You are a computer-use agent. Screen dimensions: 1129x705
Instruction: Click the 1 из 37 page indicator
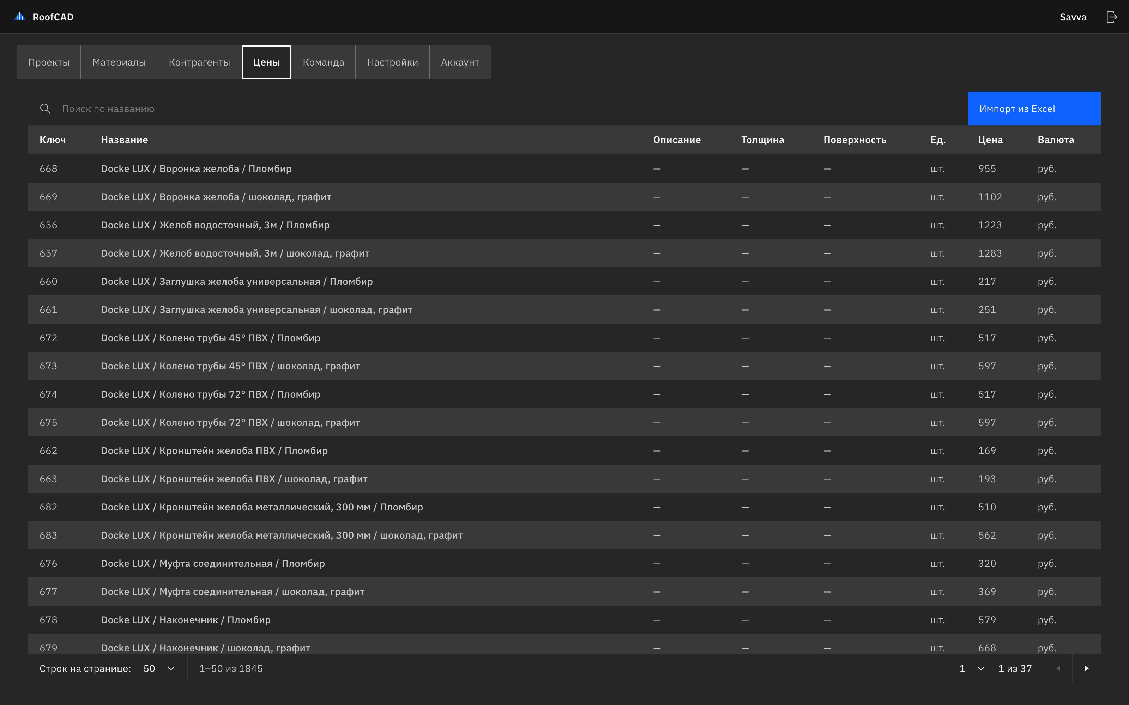[1015, 668]
